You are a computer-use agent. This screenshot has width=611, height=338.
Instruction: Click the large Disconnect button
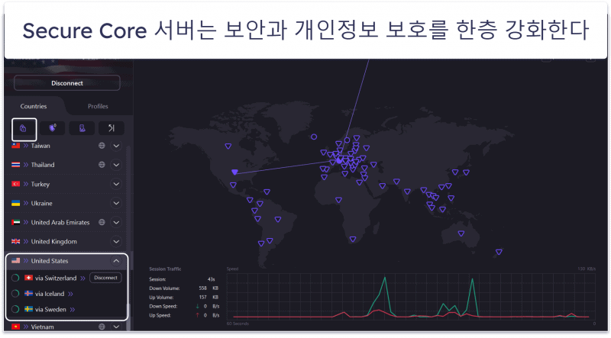coord(67,83)
